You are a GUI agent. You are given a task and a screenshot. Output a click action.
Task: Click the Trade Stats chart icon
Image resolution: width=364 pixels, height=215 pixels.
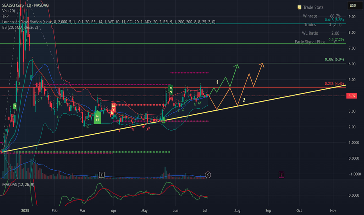click(300, 7)
